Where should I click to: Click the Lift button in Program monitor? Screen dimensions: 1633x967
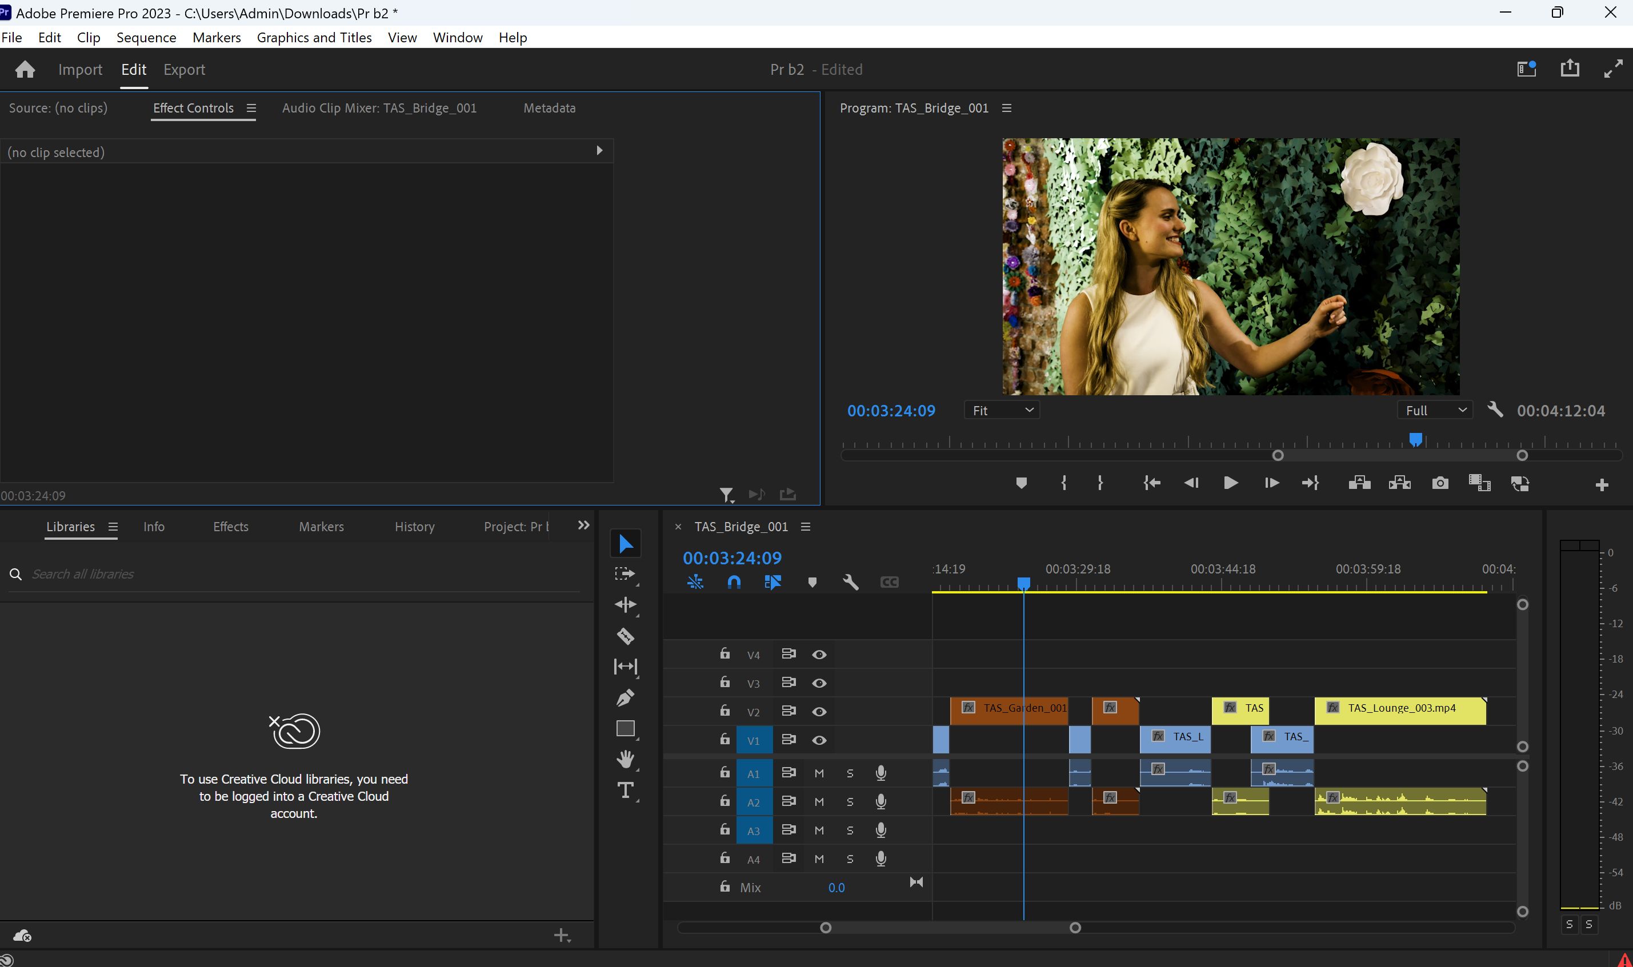click(x=1359, y=483)
